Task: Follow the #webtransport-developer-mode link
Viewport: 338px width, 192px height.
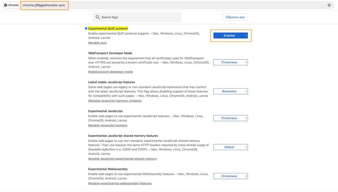Action: click(x=111, y=72)
